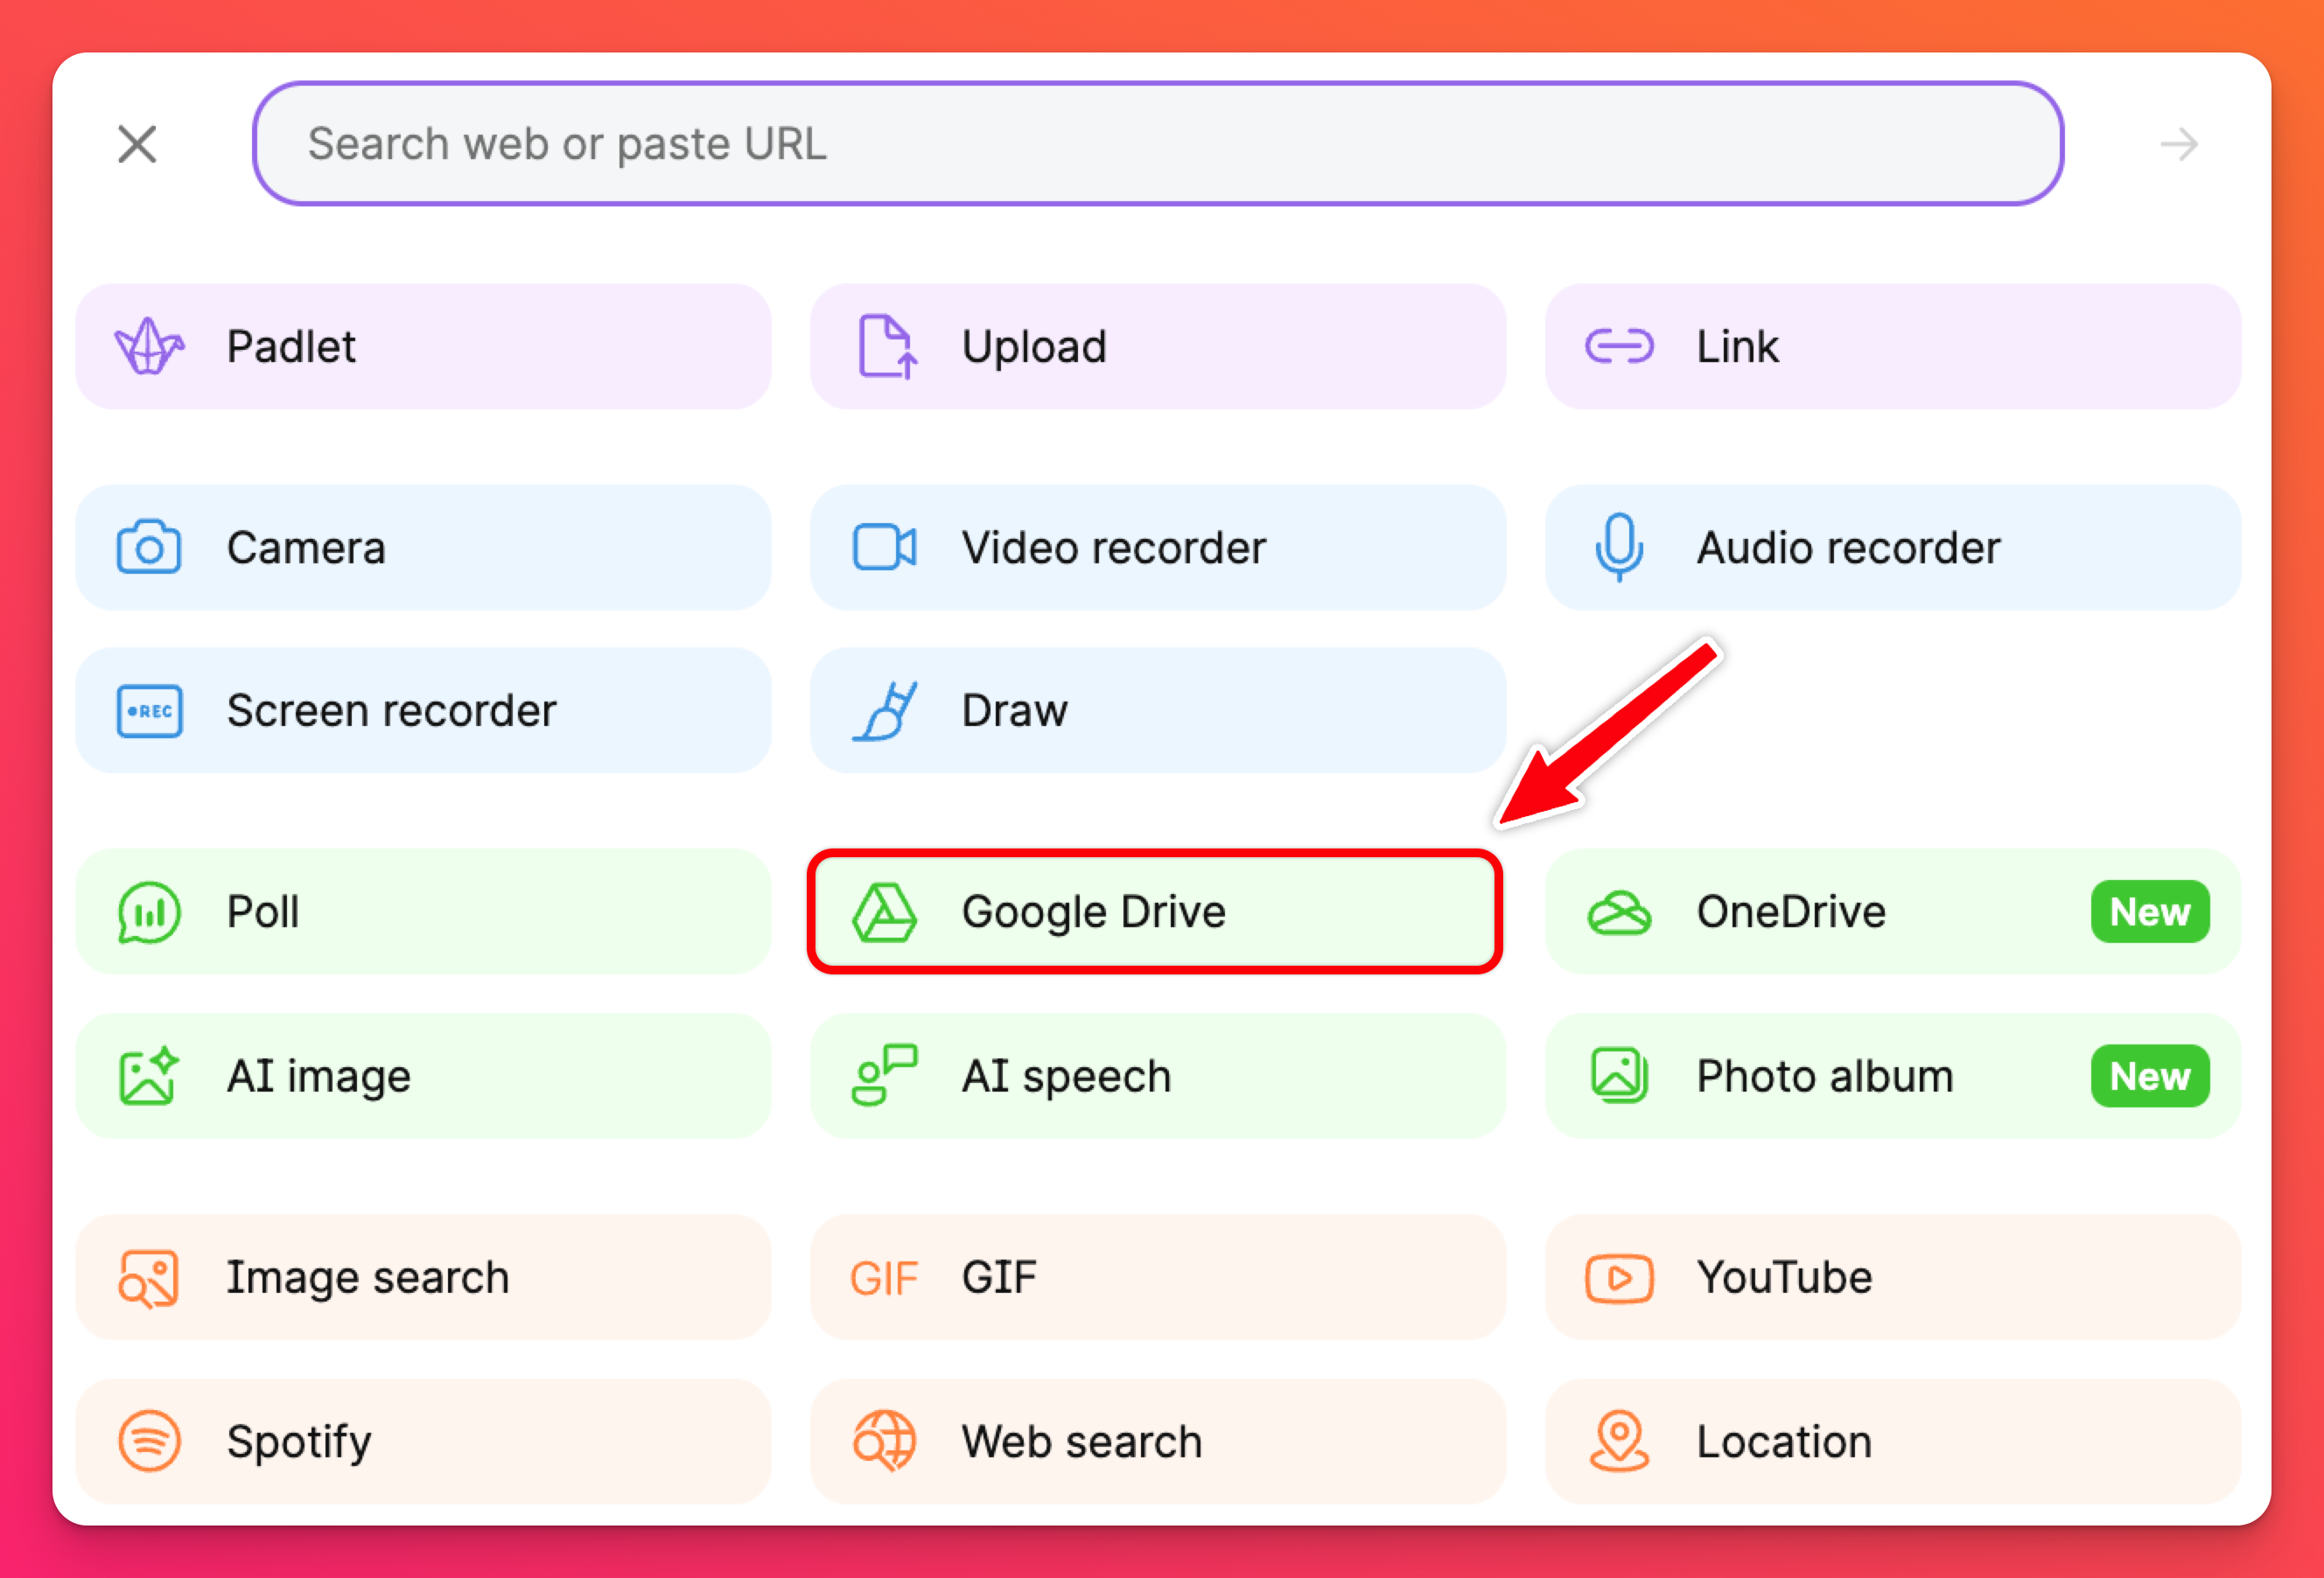The height and width of the screenshot is (1578, 2324).
Task: Open the Poll attachment option
Action: 423,912
